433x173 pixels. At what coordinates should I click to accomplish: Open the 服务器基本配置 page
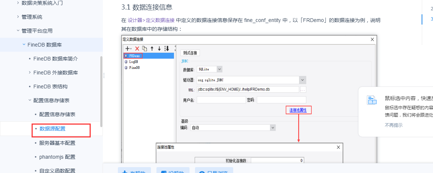tap(57, 143)
